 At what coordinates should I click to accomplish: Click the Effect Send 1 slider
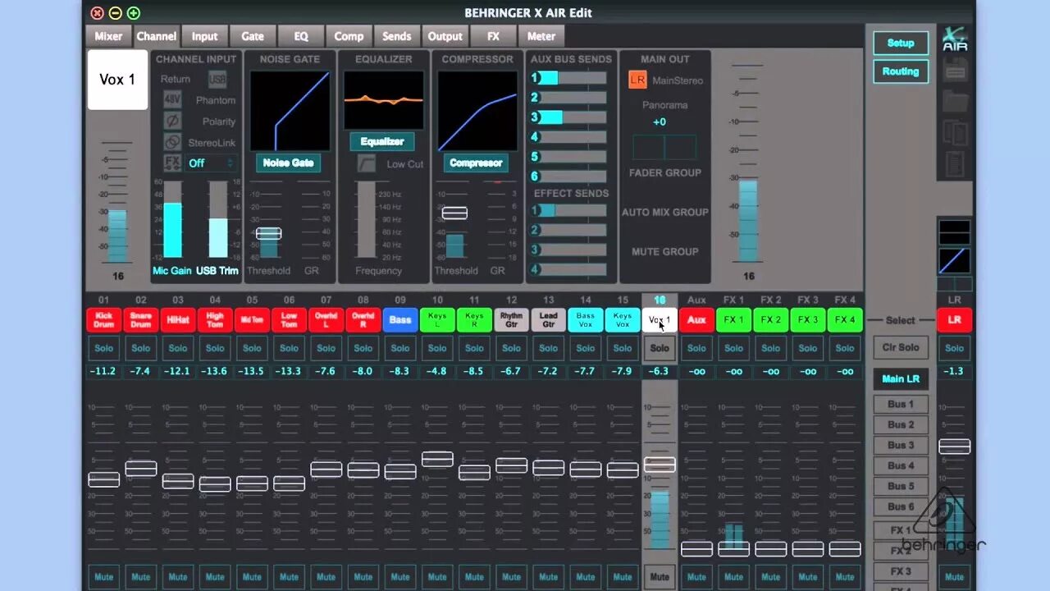[x=573, y=210]
